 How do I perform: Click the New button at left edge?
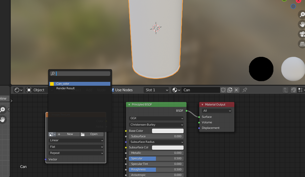(4, 99)
